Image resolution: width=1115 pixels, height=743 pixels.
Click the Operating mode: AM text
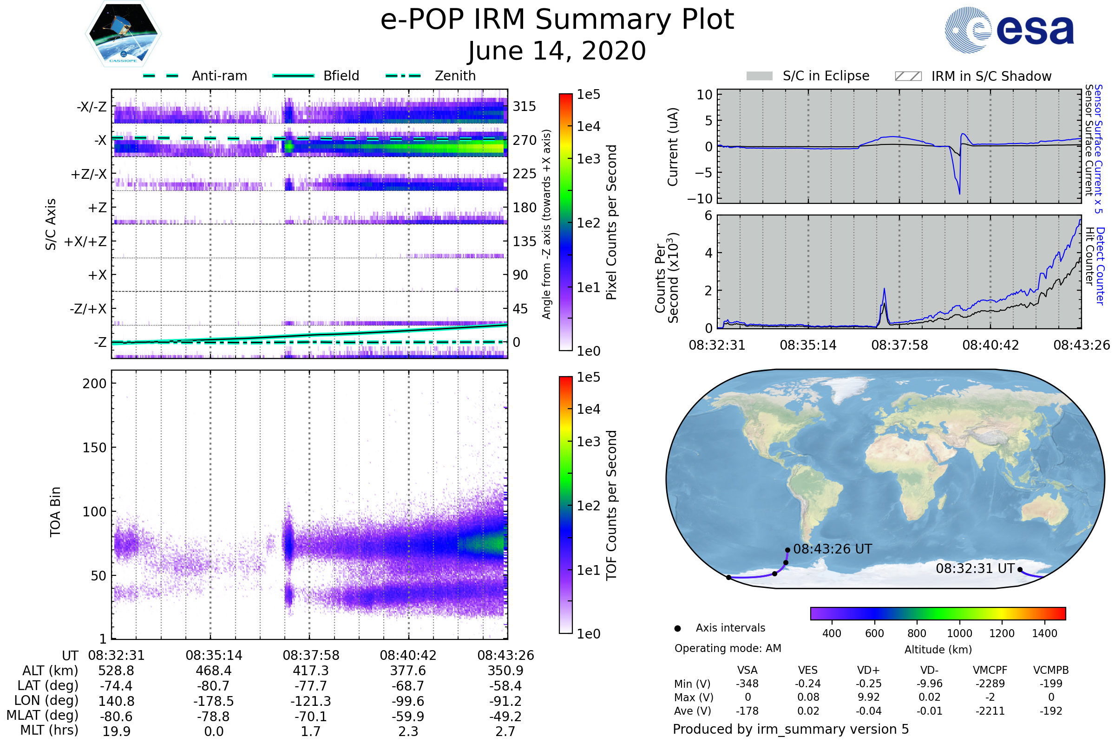point(728,648)
